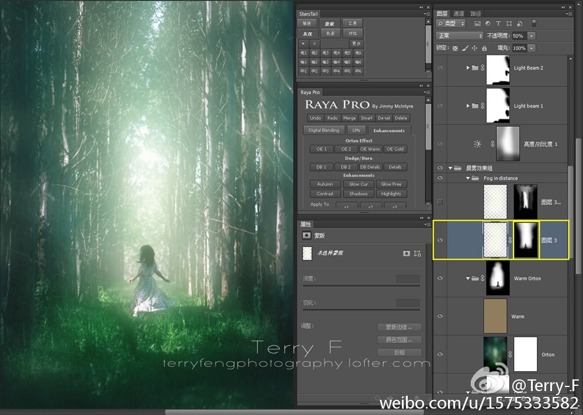Click the Warm layer color fill thumbnail
The height and width of the screenshot is (415, 583).
coord(495,316)
